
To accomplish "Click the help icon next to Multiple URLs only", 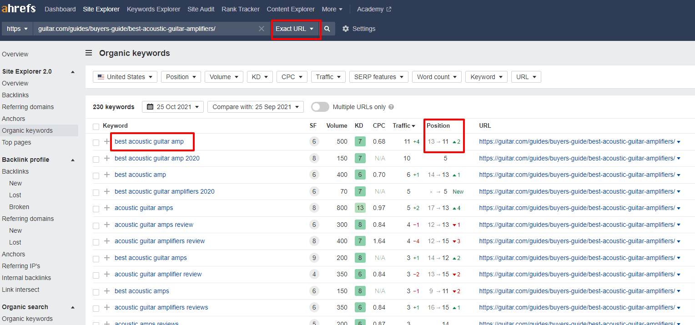I will coord(391,107).
